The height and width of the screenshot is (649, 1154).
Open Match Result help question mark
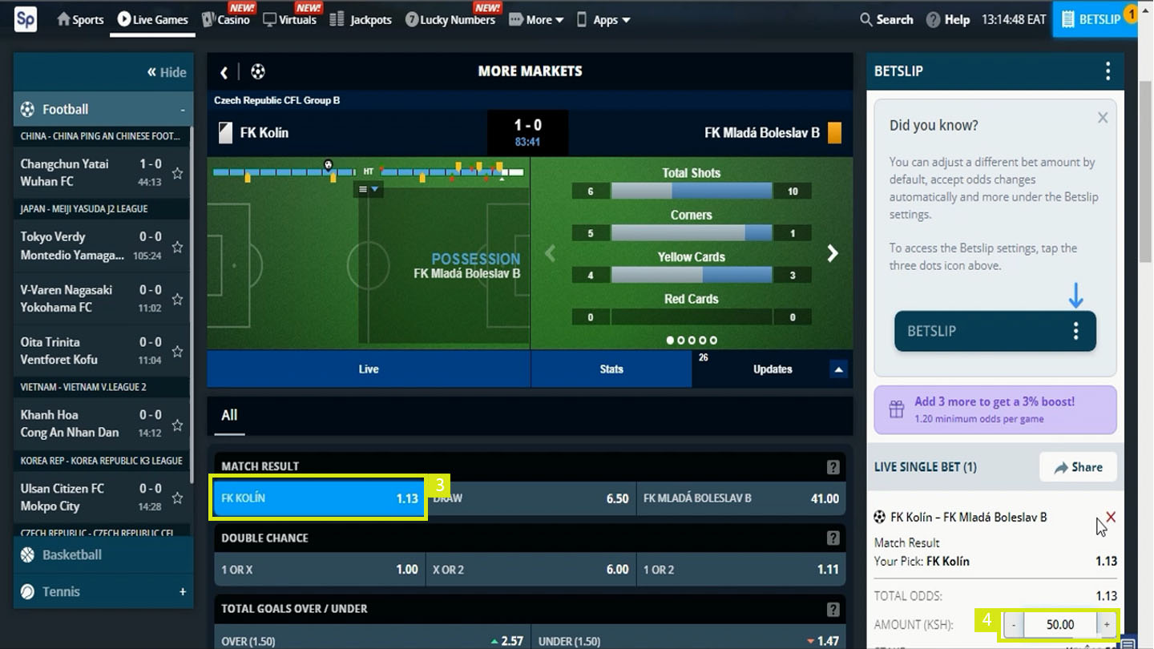[x=833, y=467]
